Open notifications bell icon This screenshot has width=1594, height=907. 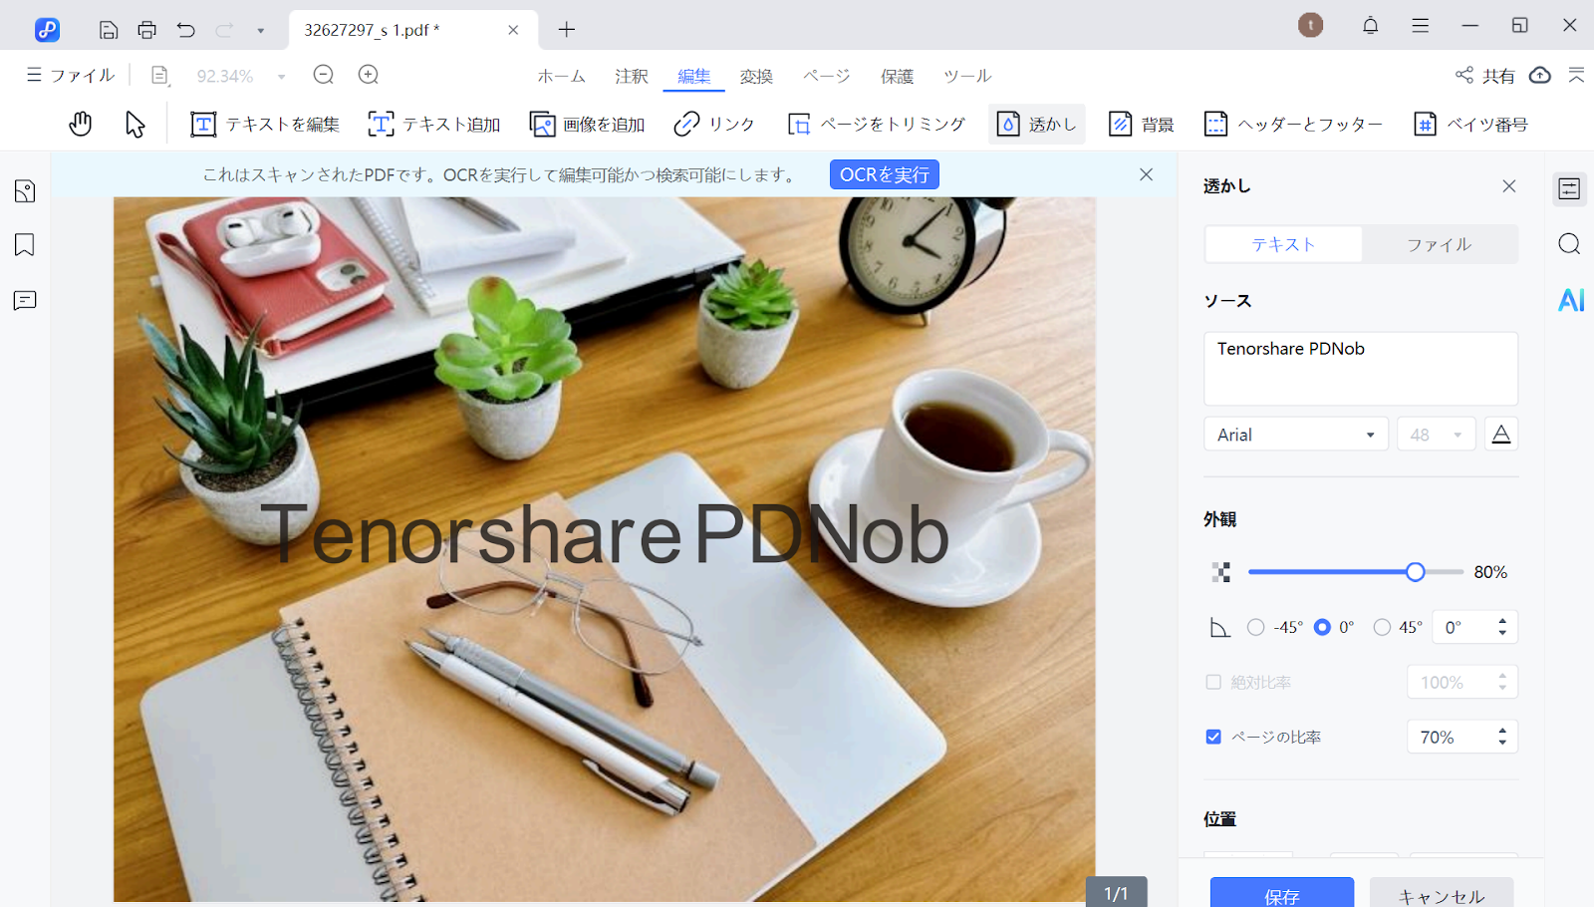tap(1371, 26)
